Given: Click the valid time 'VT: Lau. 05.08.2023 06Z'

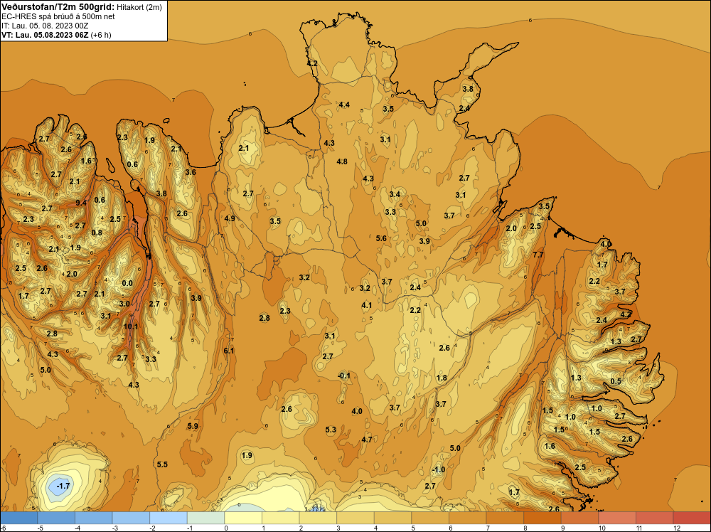Looking at the screenshot, I should coord(45,35).
